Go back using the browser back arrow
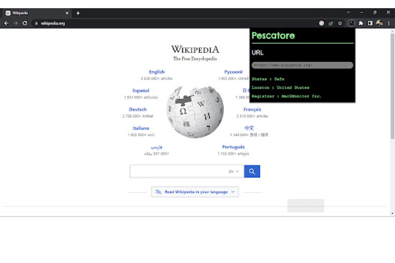This screenshot has width=395, height=263. [7, 23]
